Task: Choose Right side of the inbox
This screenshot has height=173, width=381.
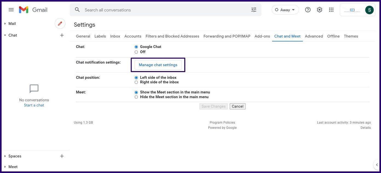Action: [136, 82]
